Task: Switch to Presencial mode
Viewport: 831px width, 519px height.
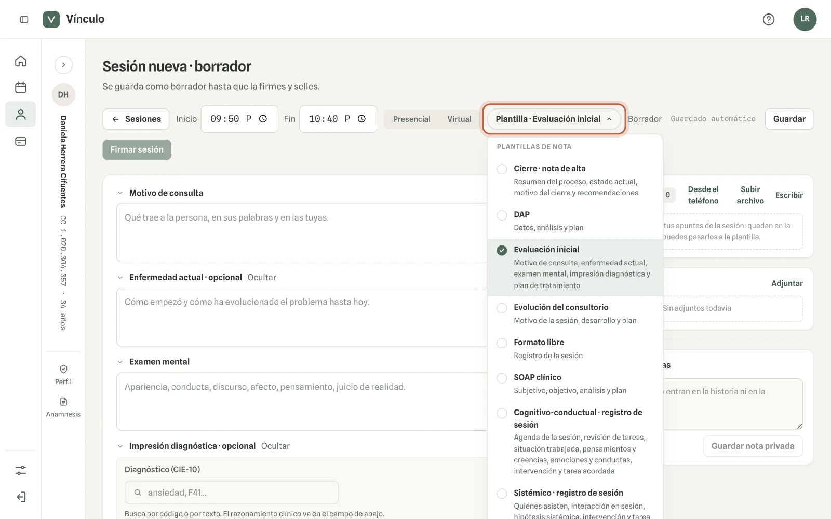Action: point(411,119)
